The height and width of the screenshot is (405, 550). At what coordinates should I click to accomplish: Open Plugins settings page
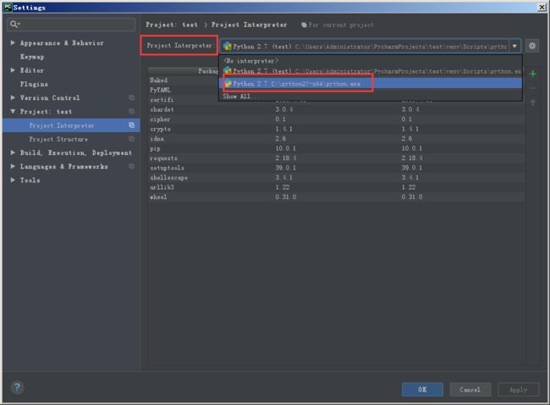34,84
